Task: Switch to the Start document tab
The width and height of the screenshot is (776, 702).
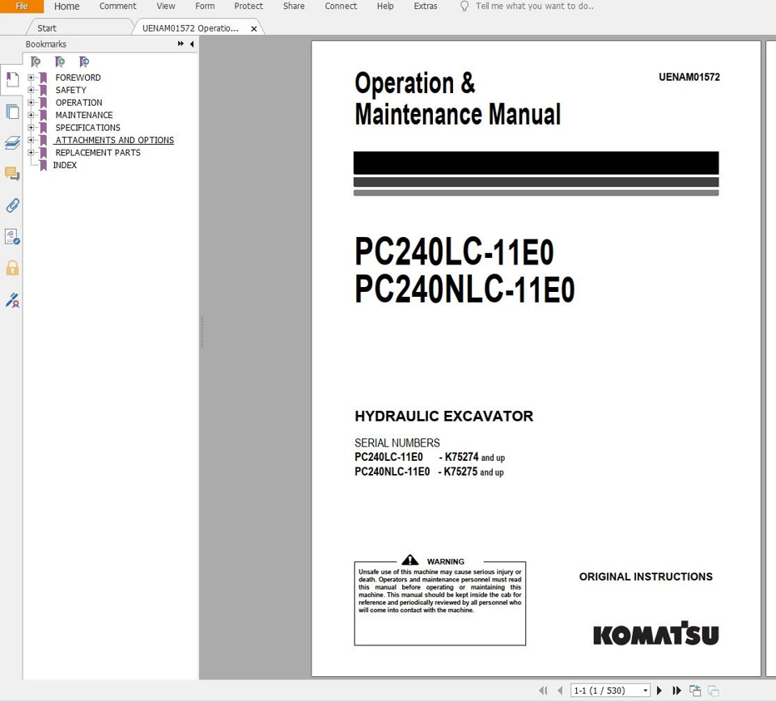Action: 47,28
